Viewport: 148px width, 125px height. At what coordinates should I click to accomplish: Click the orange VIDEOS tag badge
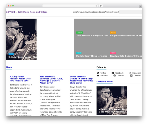[113, 33]
